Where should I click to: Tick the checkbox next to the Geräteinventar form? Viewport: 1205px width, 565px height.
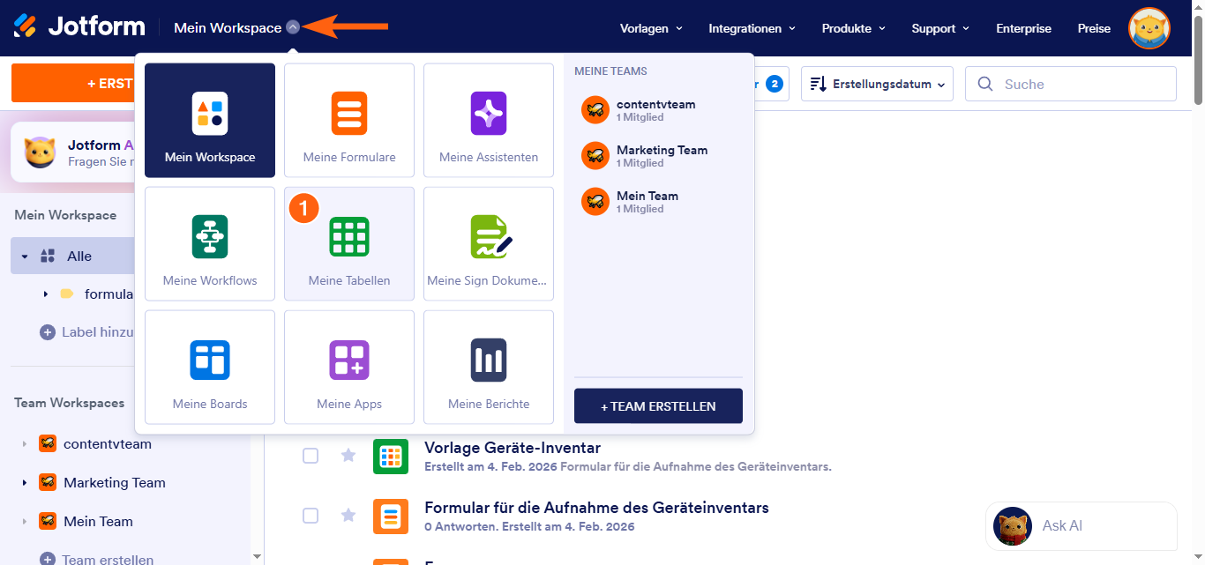tap(311, 516)
